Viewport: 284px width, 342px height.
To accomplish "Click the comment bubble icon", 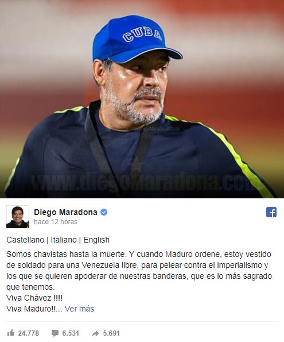I will coord(55,333).
